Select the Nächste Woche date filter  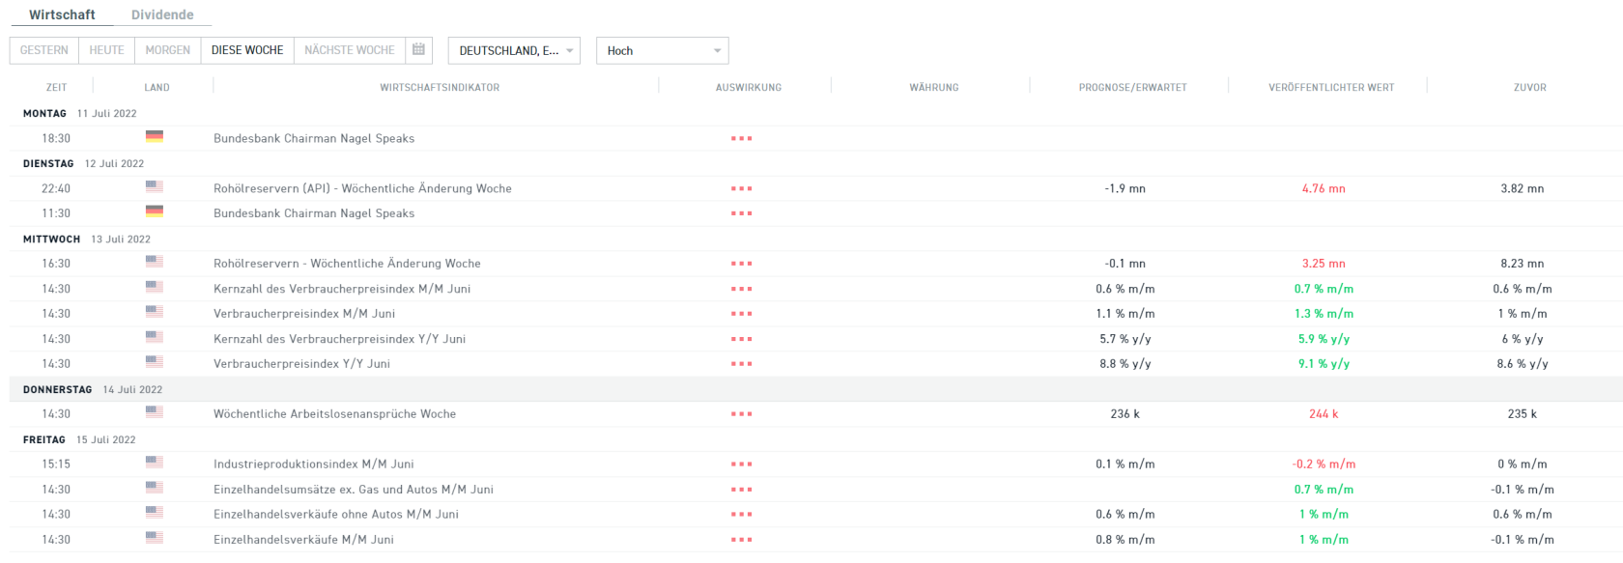(x=350, y=50)
